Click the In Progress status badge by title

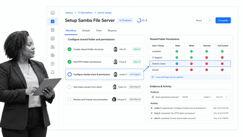pos(125,20)
